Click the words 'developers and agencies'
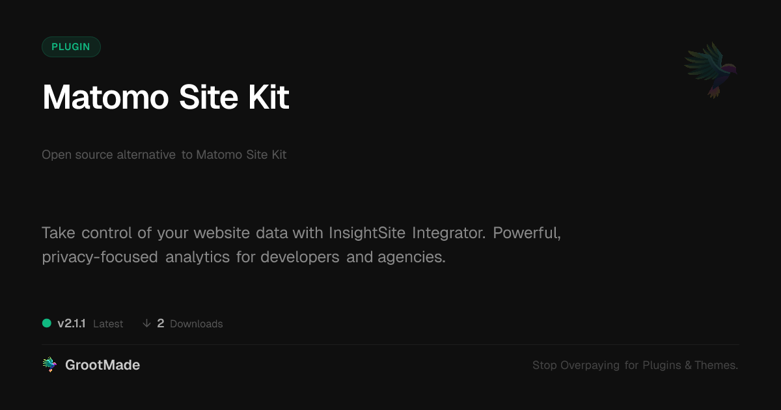This screenshot has height=410, width=781. click(353, 257)
